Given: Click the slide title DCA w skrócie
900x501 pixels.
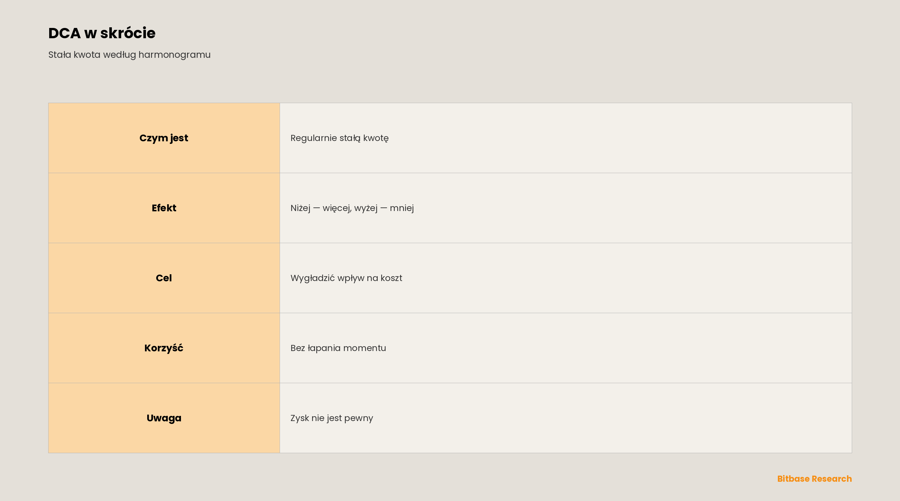Looking at the screenshot, I should click(x=102, y=33).
